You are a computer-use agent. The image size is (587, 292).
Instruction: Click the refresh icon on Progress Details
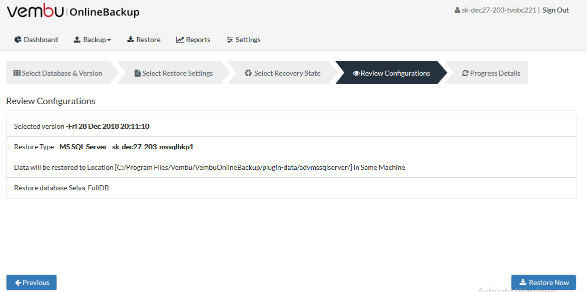pyautogui.click(x=465, y=73)
